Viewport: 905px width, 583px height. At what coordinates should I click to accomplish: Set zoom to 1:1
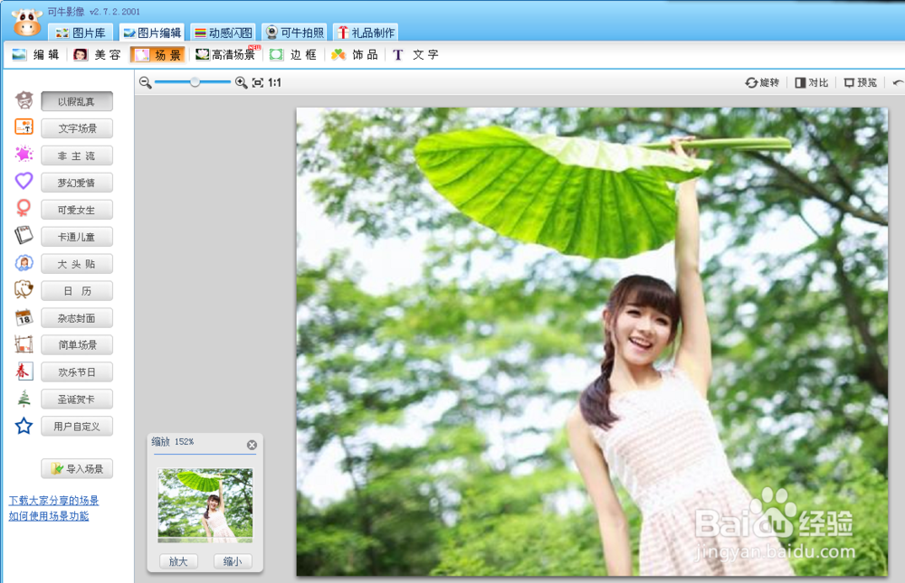(x=274, y=82)
